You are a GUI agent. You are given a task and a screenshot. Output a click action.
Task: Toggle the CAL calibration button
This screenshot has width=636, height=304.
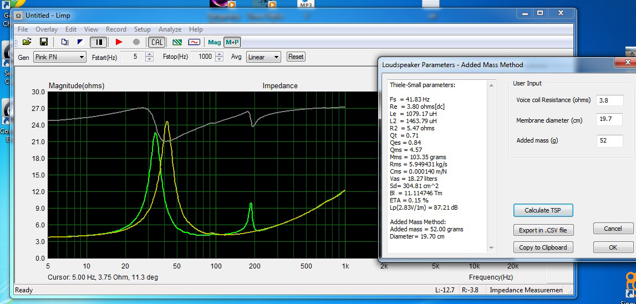coord(156,42)
